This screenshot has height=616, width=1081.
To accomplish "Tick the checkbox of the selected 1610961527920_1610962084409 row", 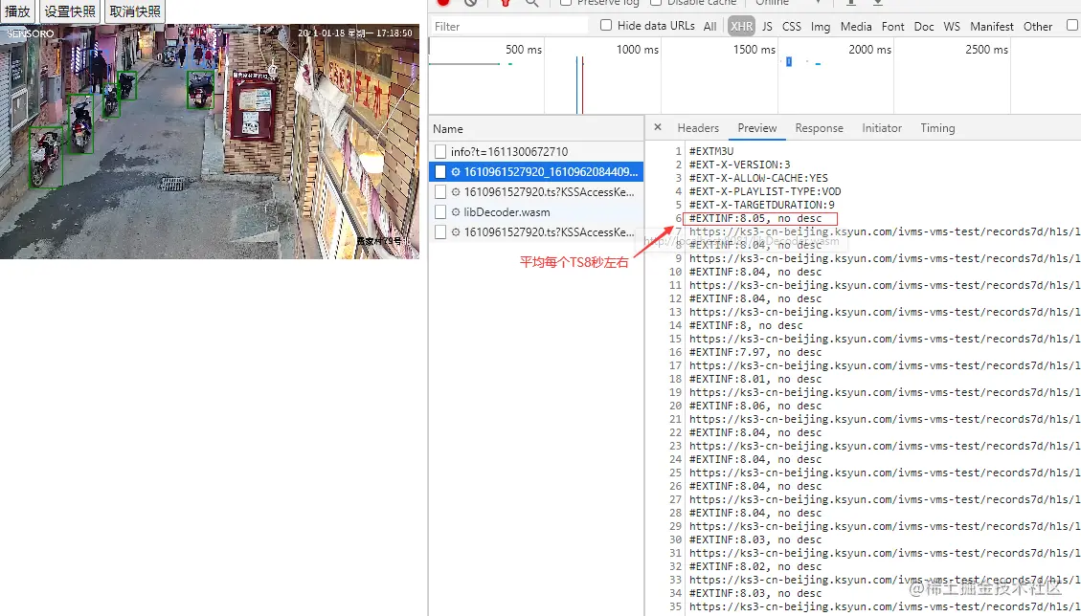I will point(439,172).
